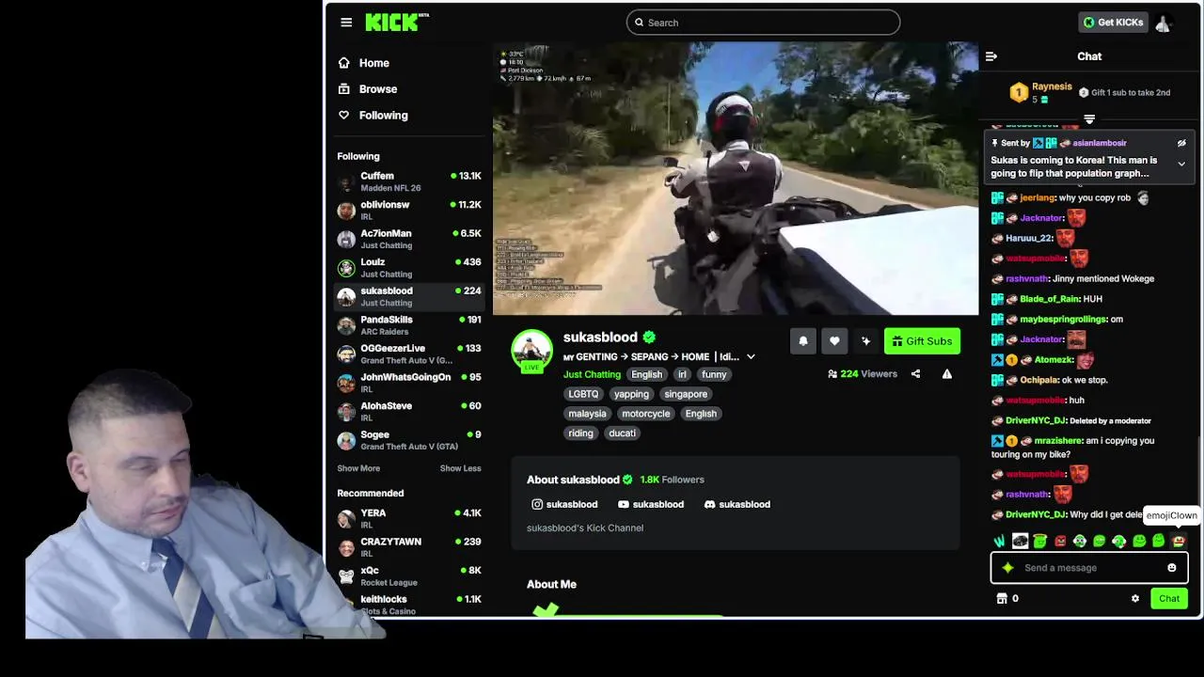Toggle leaderboard collapse handle above chat
This screenshot has width=1204, height=677.
pos(1089,119)
